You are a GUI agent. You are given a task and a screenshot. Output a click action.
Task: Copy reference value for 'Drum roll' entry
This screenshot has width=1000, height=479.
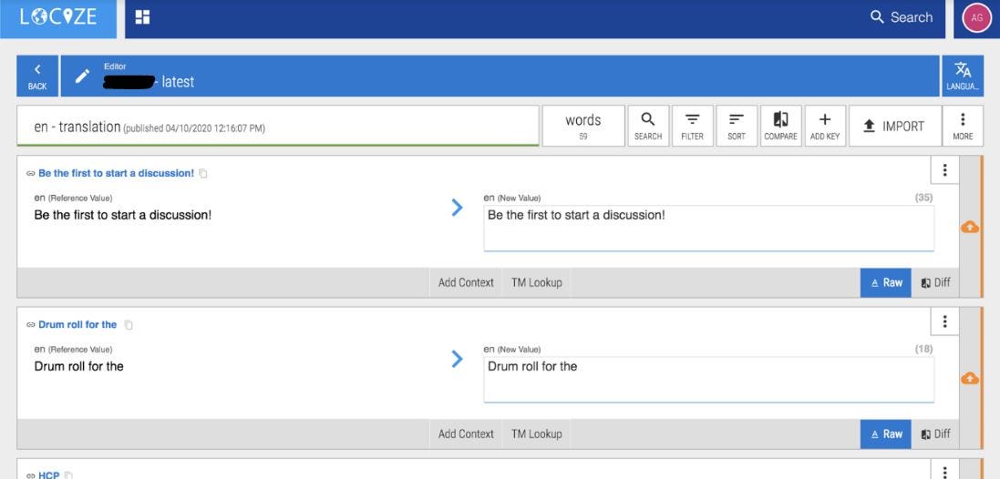click(x=457, y=359)
